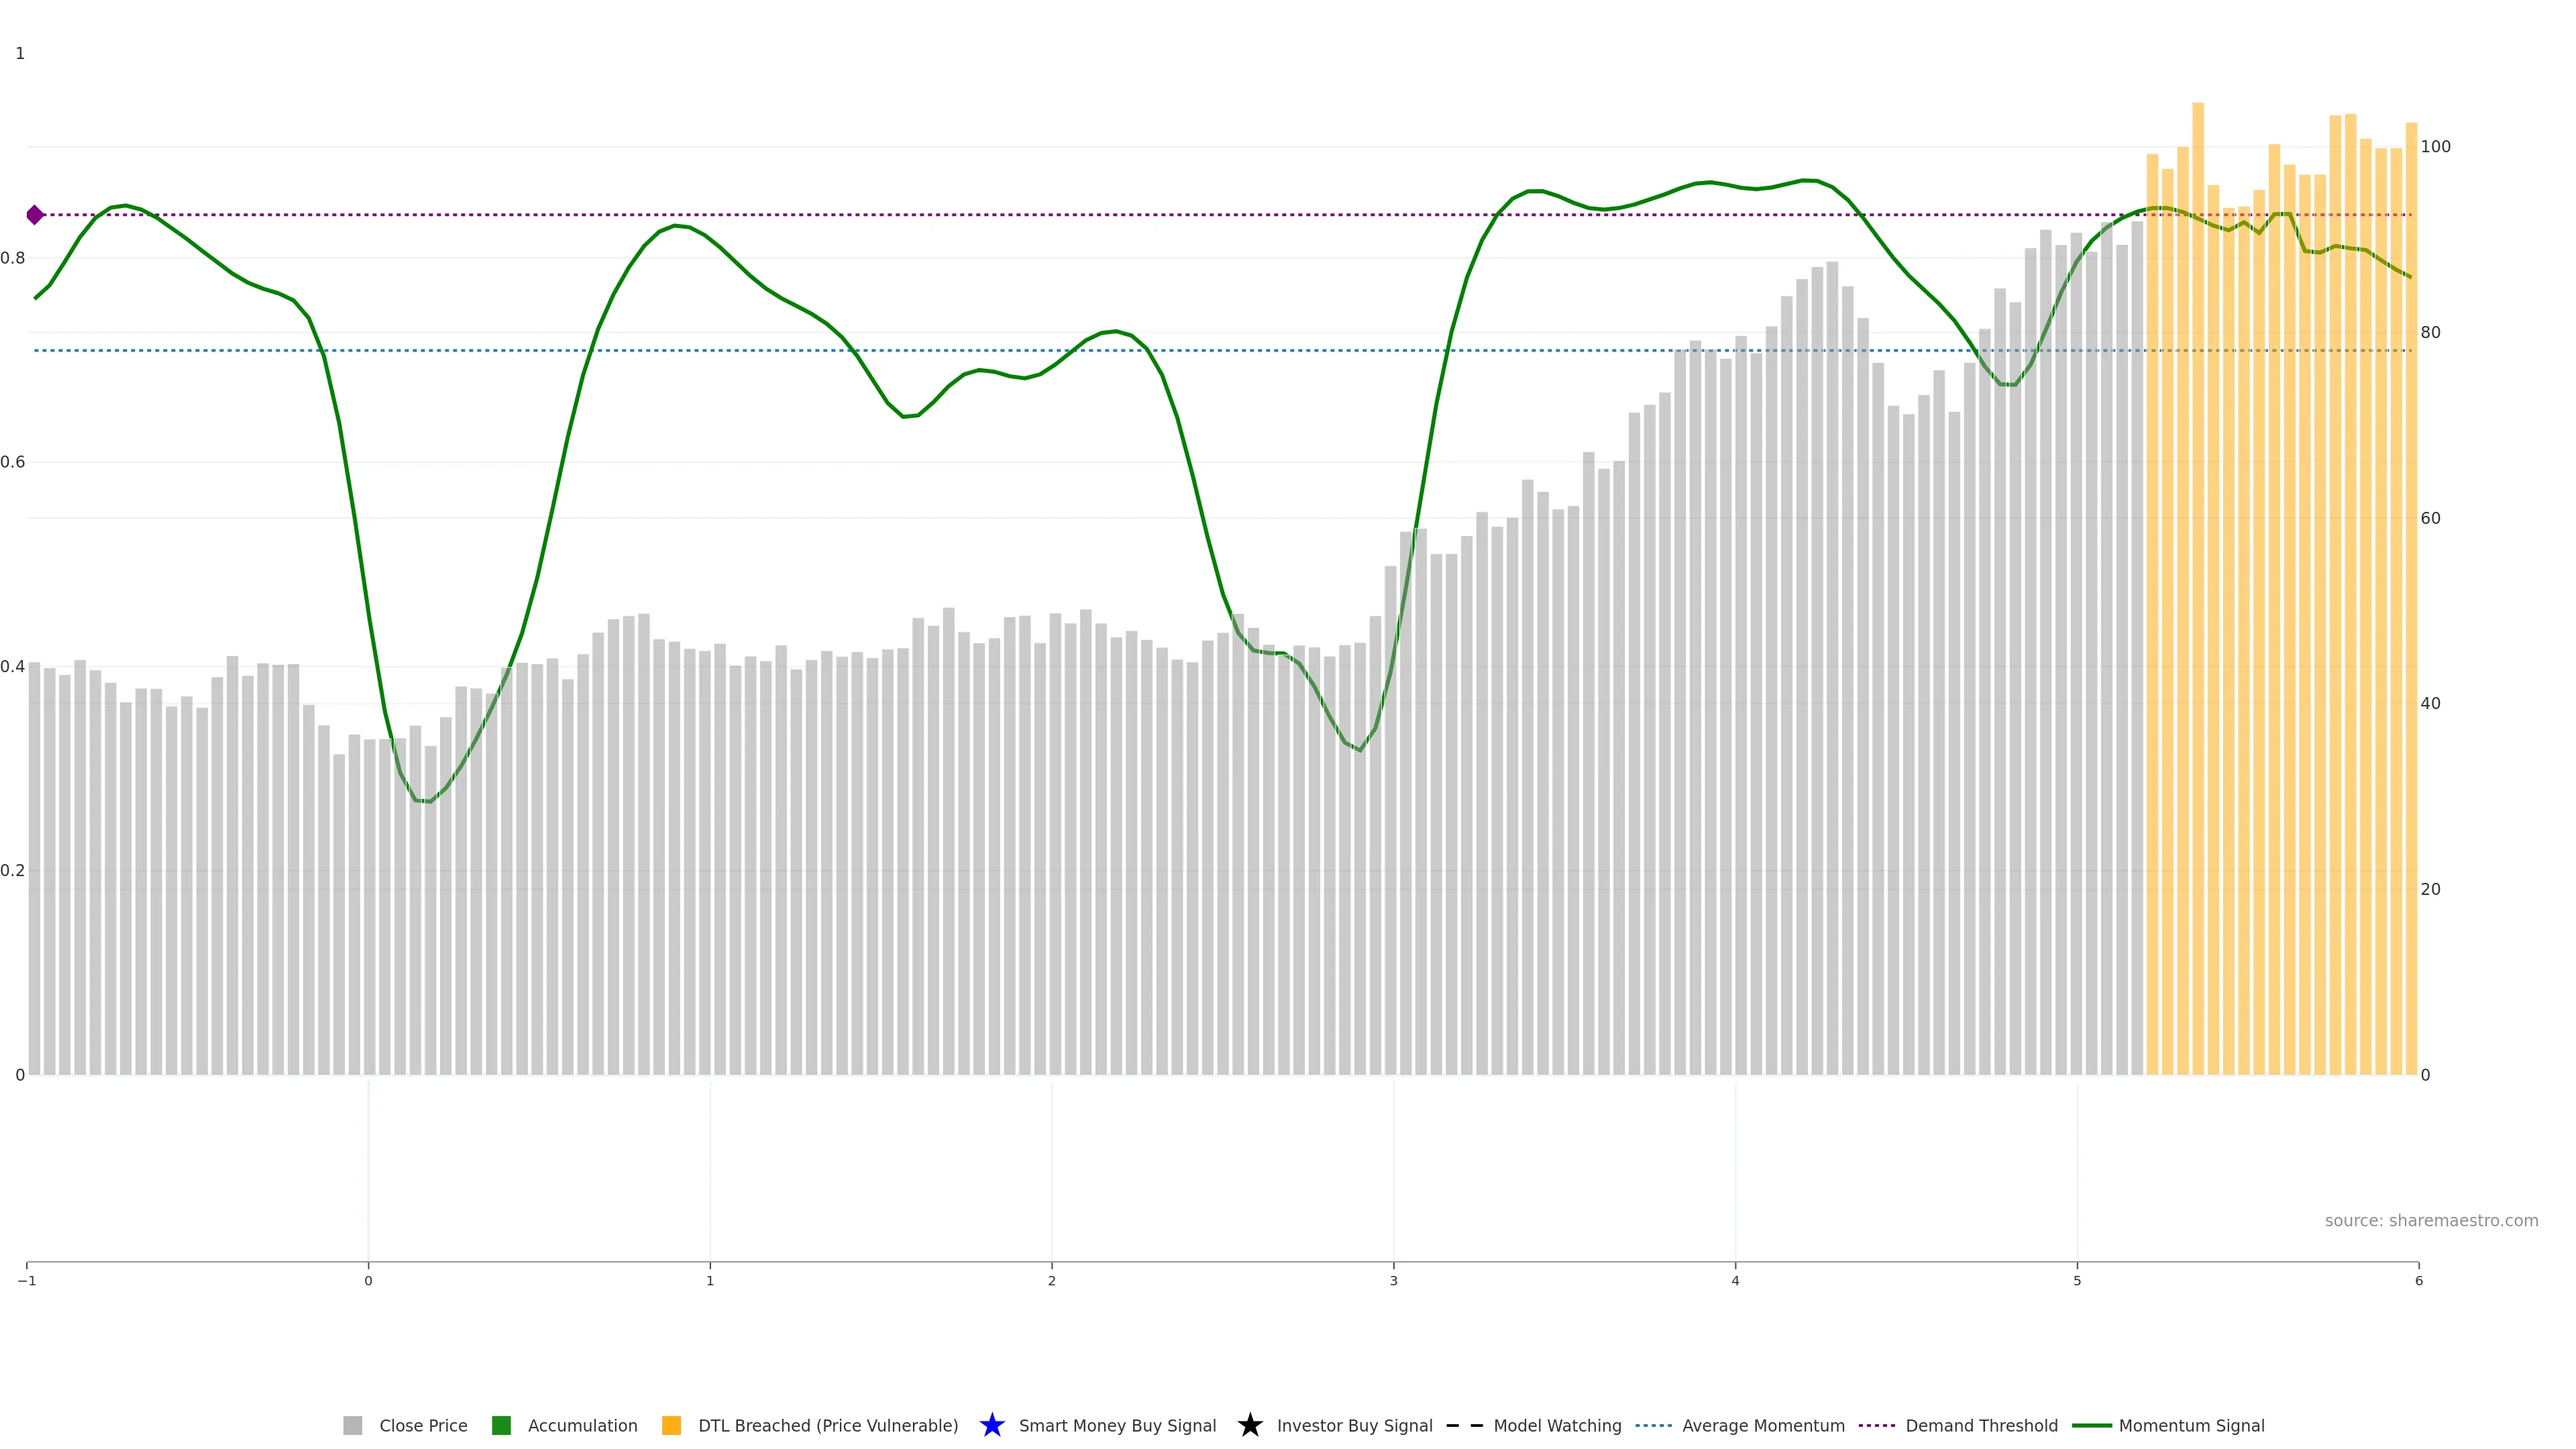Click the x-axis tick label 3
Screen dimensions: 2576x1449
click(x=1393, y=1281)
